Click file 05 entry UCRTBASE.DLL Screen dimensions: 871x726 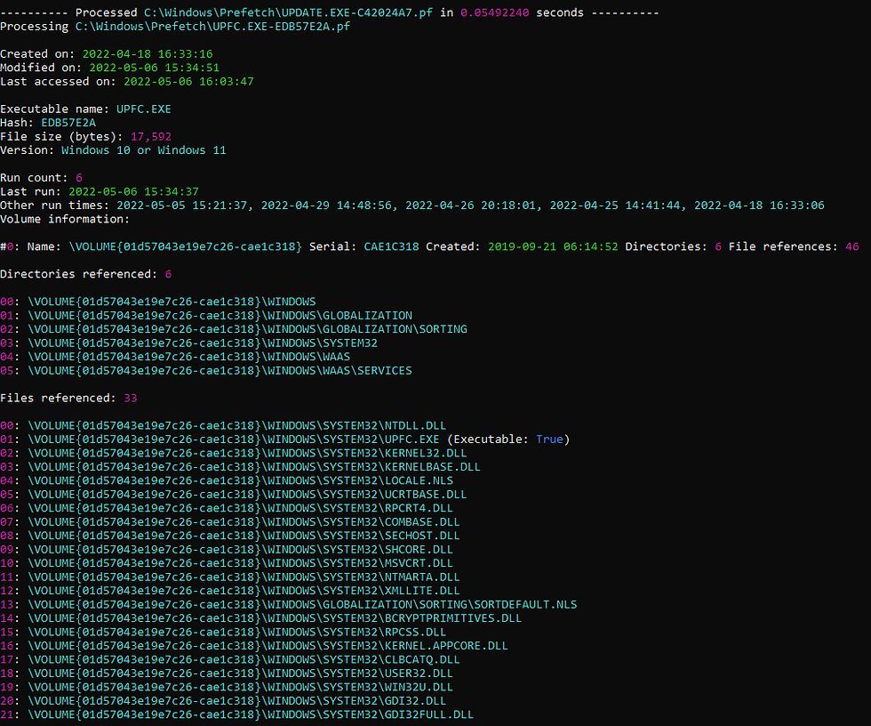tap(233, 494)
